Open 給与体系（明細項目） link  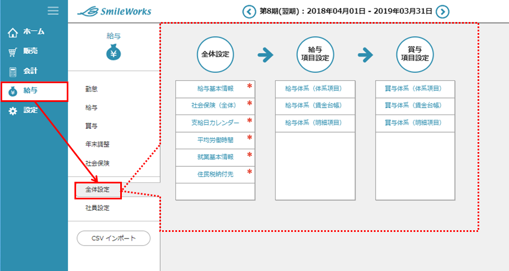click(315, 123)
